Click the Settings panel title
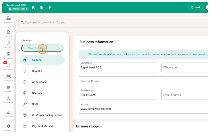 point(27,40)
